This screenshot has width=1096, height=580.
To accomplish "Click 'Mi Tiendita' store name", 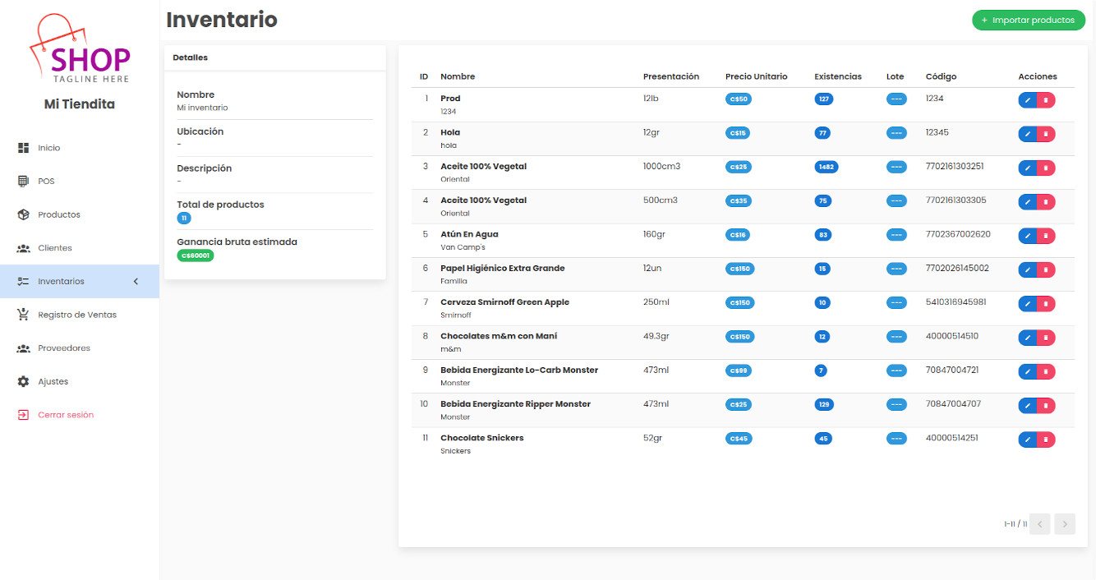I will 80,104.
